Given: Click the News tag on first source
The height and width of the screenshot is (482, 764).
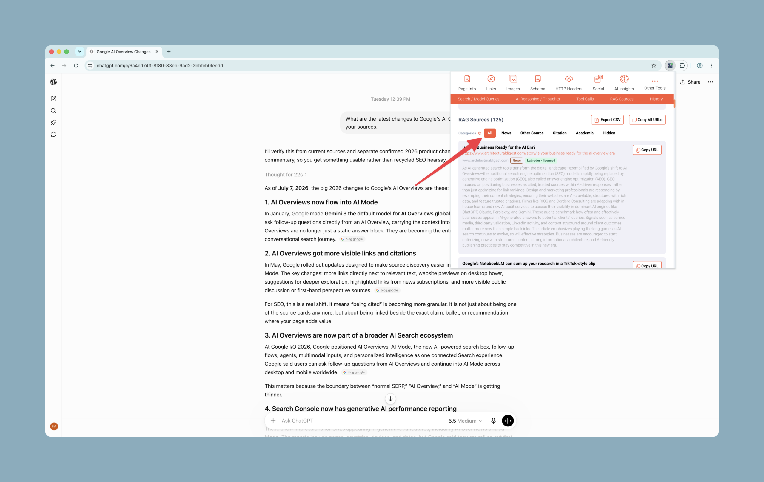Looking at the screenshot, I should (x=516, y=161).
